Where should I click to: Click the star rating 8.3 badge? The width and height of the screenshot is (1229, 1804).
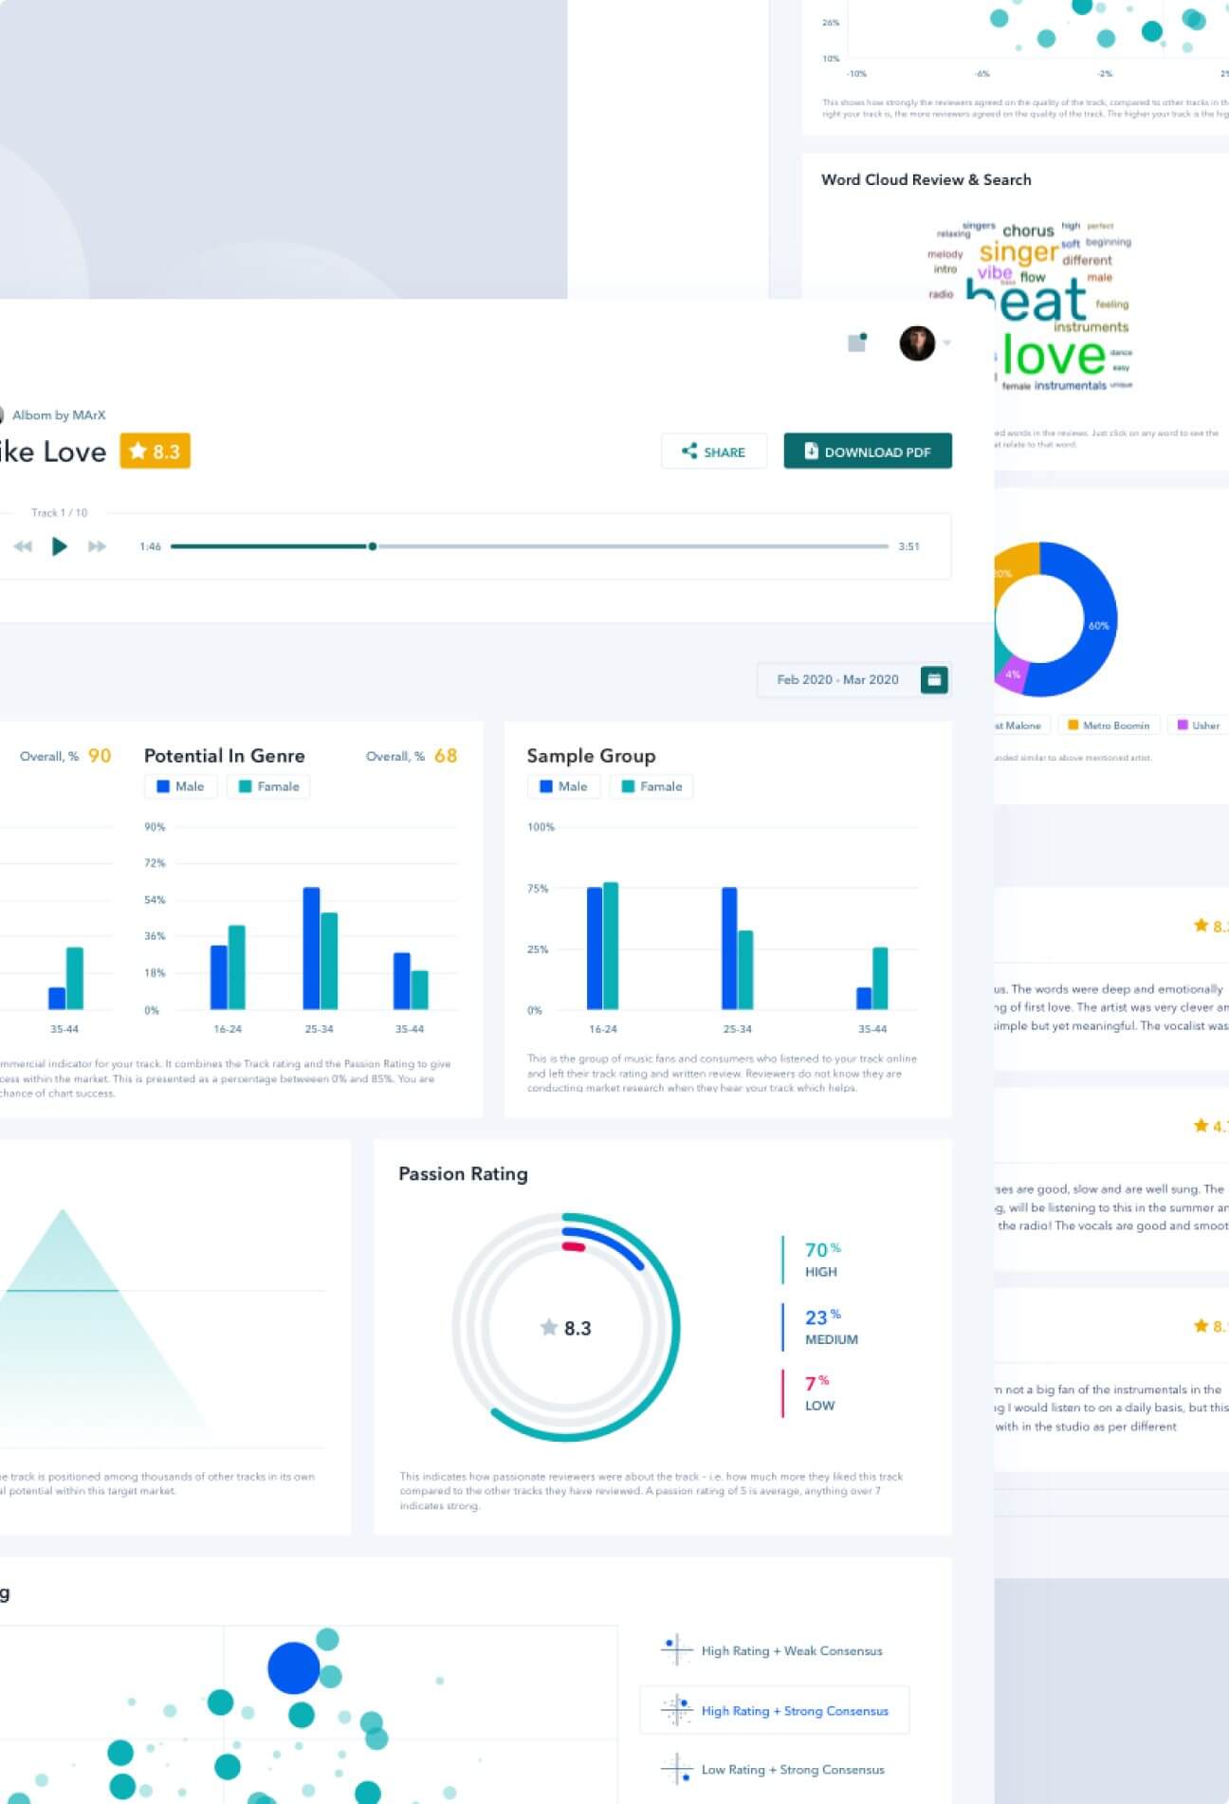click(x=155, y=451)
